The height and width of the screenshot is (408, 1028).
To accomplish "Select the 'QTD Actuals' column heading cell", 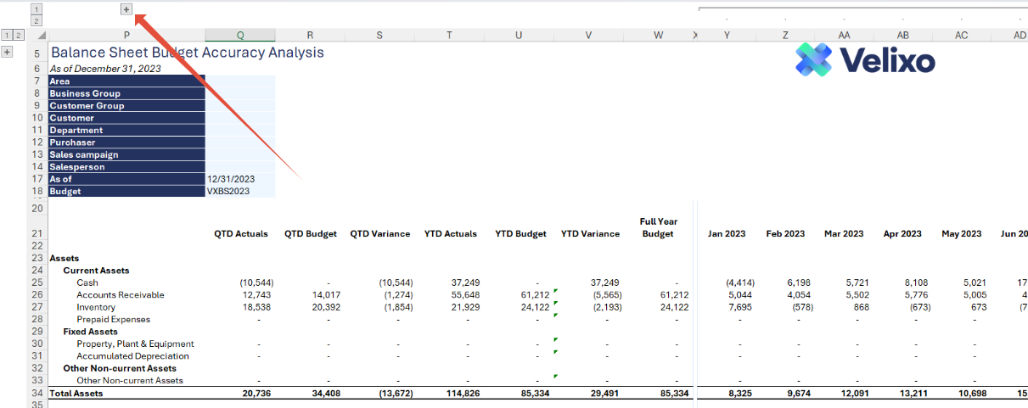I will [240, 233].
